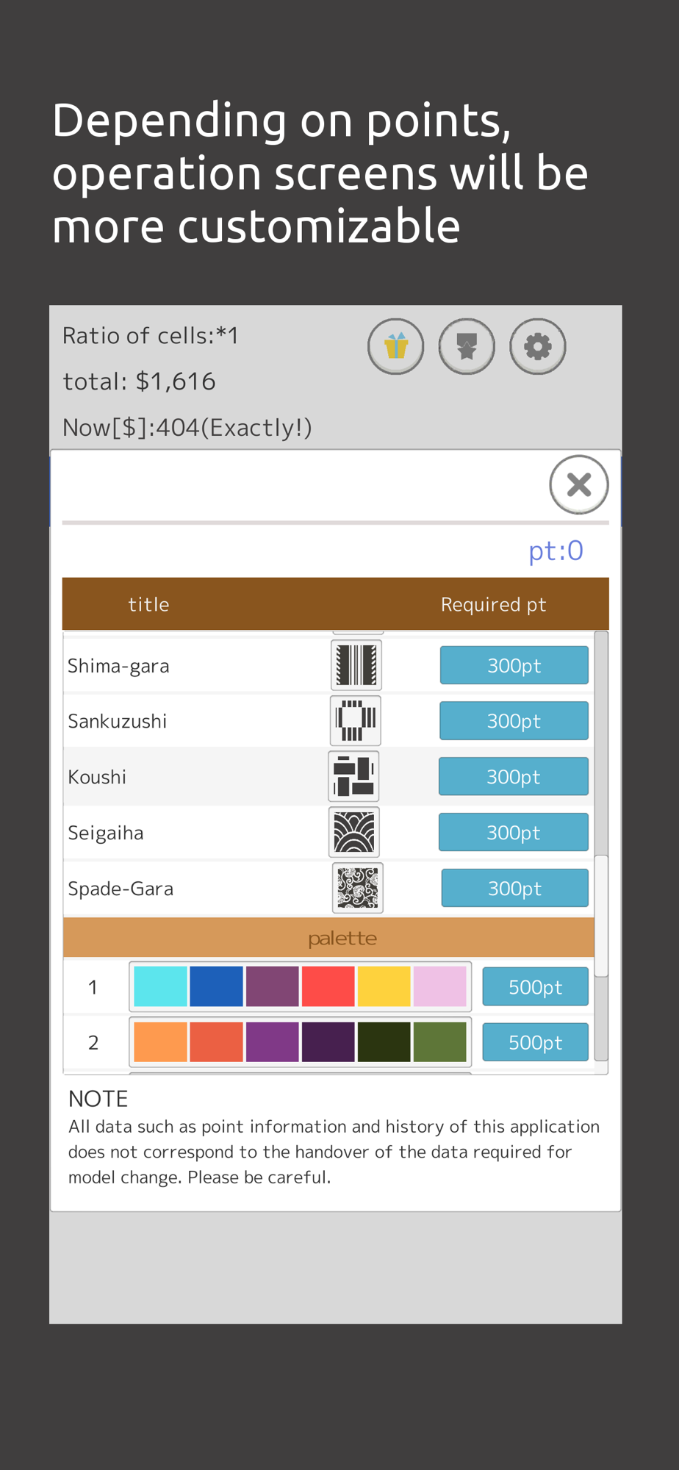The image size is (679, 1470).
Task: Click the 'Sankuzushi' row label
Action: [118, 721]
